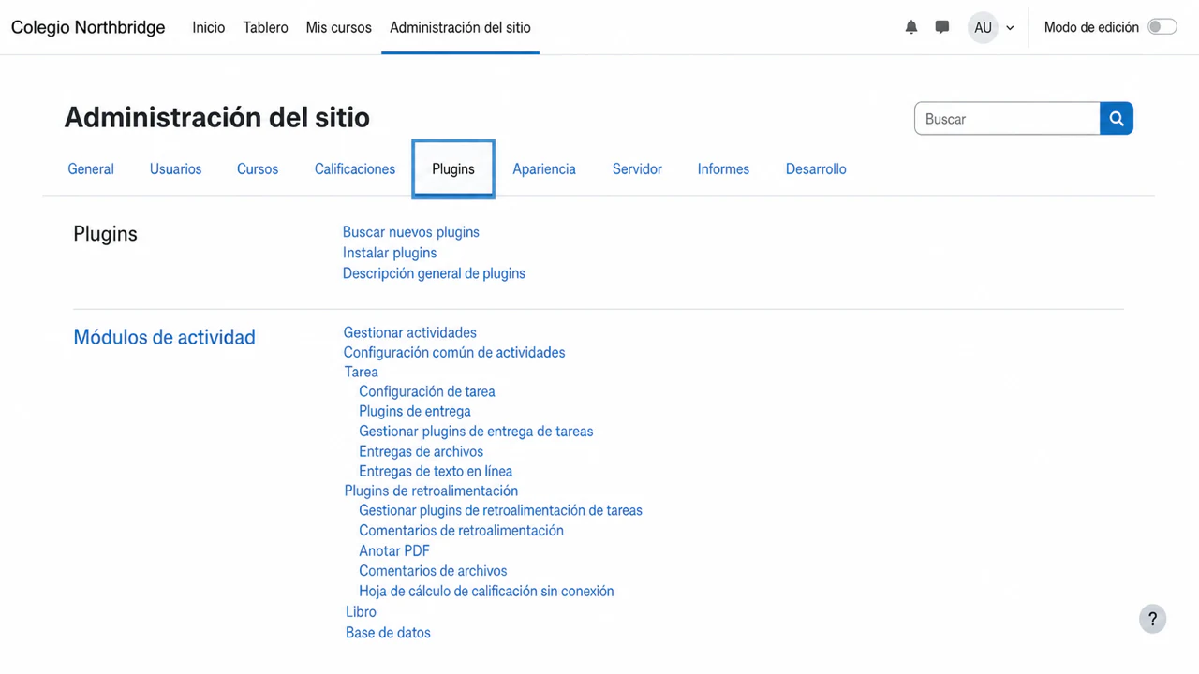The width and height of the screenshot is (1199, 674).
Task: Click the Plugins de retroalimentación link
Action: click(431, 491)
